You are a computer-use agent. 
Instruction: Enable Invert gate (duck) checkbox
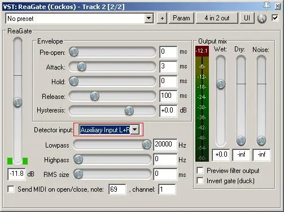(x=200, y=181)
